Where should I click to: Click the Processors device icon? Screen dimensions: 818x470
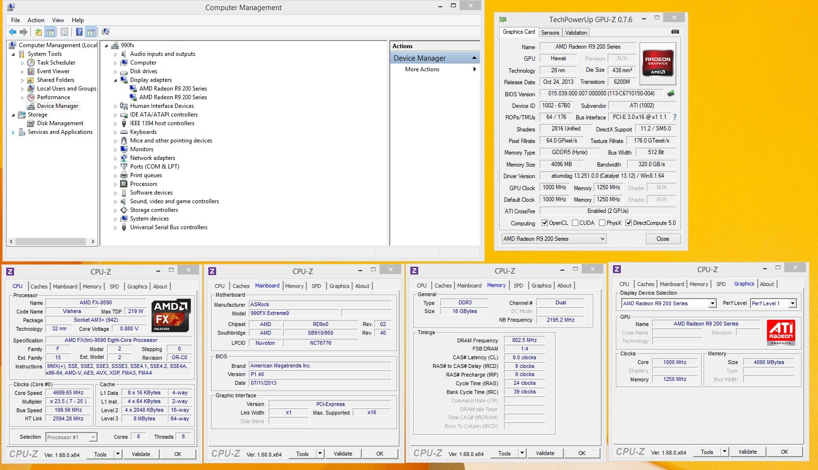tap(124, 184)
